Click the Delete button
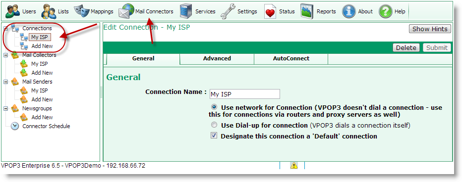462x182 pixels. click(406, 47)
